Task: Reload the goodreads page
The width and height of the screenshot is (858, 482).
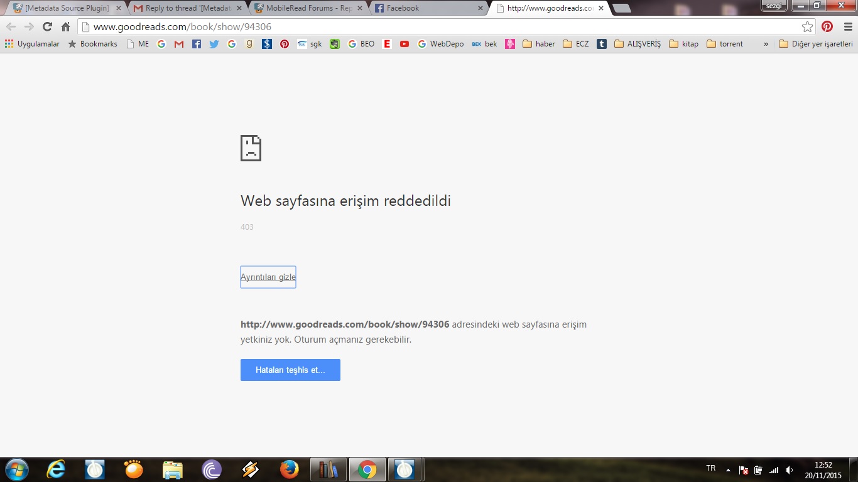Action: coord(47,27)
